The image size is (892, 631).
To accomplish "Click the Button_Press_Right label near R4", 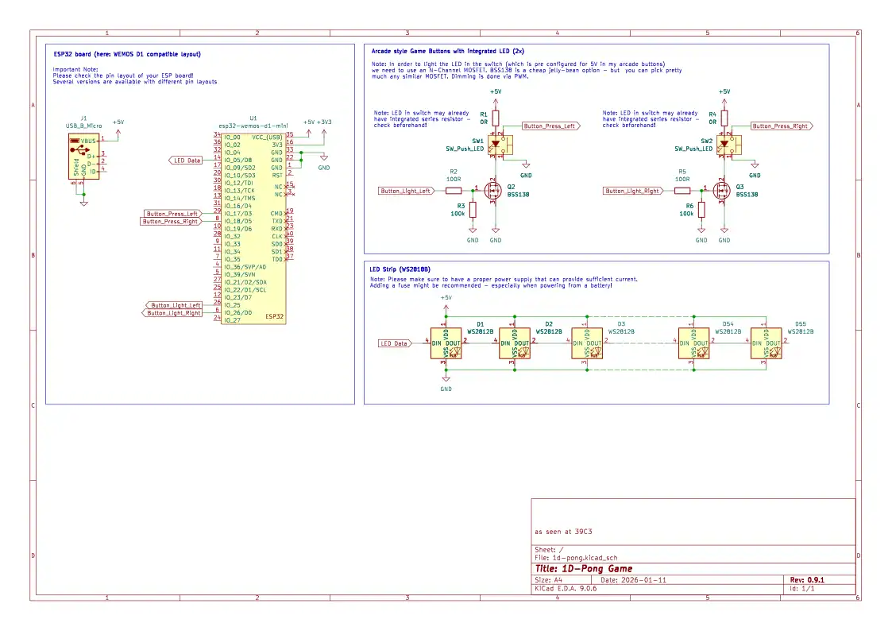I will pos(780,126).
